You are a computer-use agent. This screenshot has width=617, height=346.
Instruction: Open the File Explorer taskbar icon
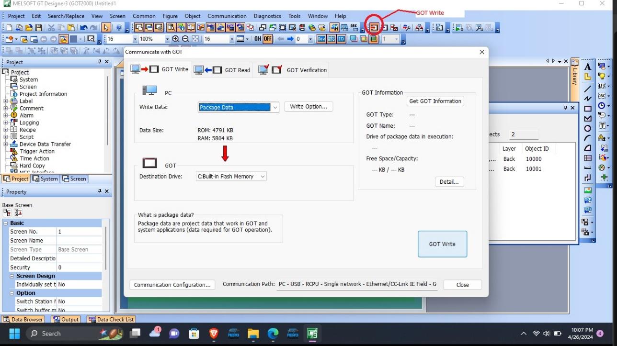[252, 334]
